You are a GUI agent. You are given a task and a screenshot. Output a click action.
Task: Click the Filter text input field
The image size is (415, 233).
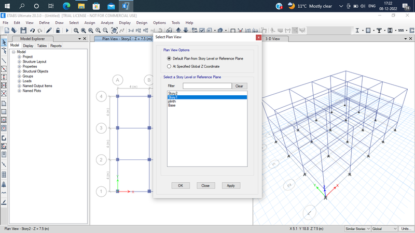(207, 86)
